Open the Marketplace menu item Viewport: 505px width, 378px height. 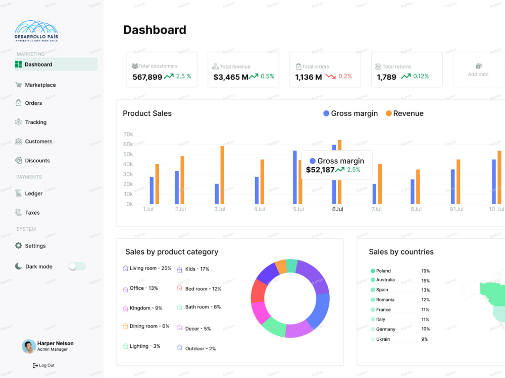[x=35, y=85]
